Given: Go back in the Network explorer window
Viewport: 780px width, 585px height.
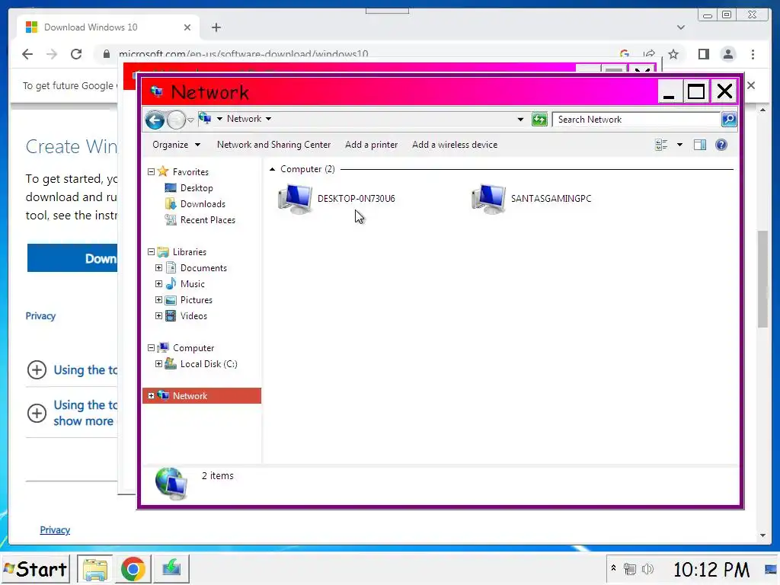Looking at the screenshot, I should pyautogui.click(x=155, y=120).
